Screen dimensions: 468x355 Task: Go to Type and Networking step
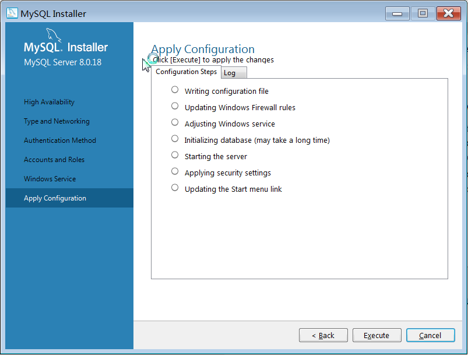click(x=57, y=121)
